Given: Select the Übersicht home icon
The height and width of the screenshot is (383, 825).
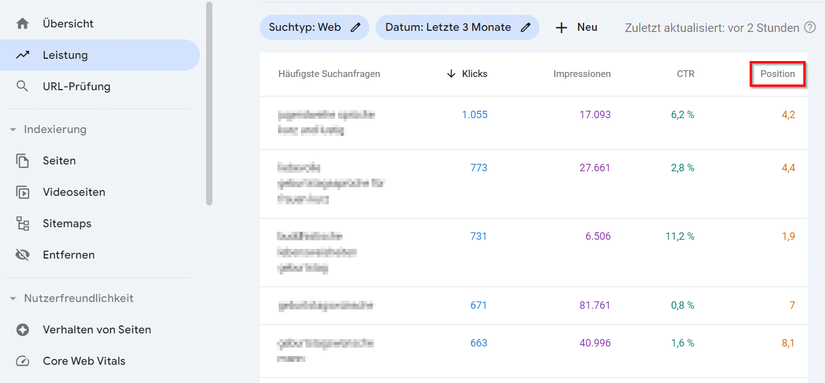Looking at the screenshot, I should [23, 23].
